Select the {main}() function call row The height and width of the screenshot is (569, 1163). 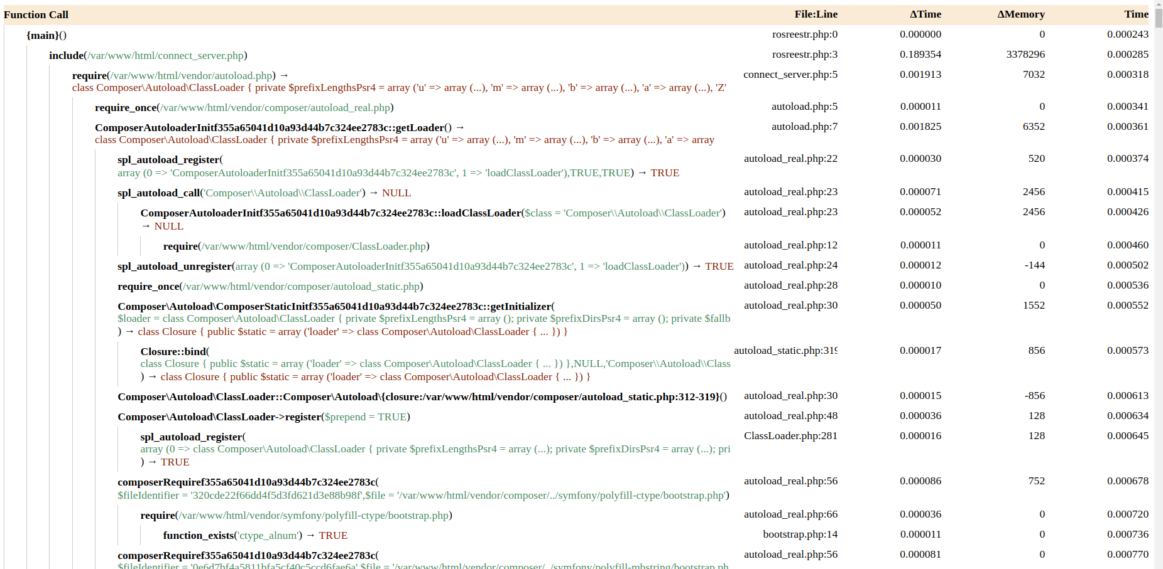point(46,35)
